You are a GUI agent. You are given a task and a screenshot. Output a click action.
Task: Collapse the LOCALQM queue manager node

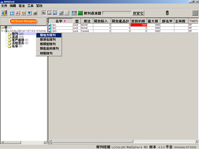(2, 31)
